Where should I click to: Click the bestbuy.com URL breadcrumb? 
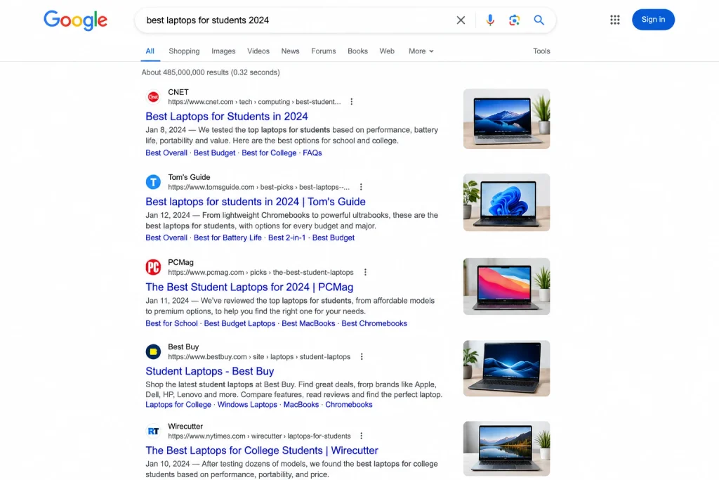click(x=259, y=357)
